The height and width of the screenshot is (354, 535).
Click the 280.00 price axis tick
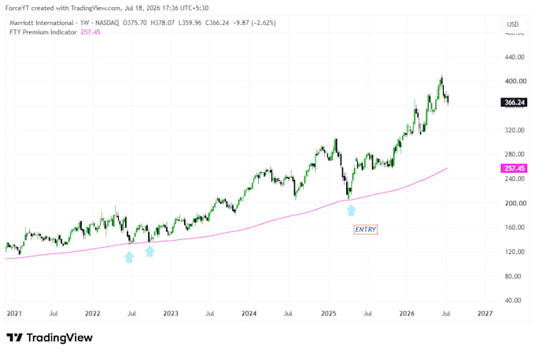click(515, 154)
